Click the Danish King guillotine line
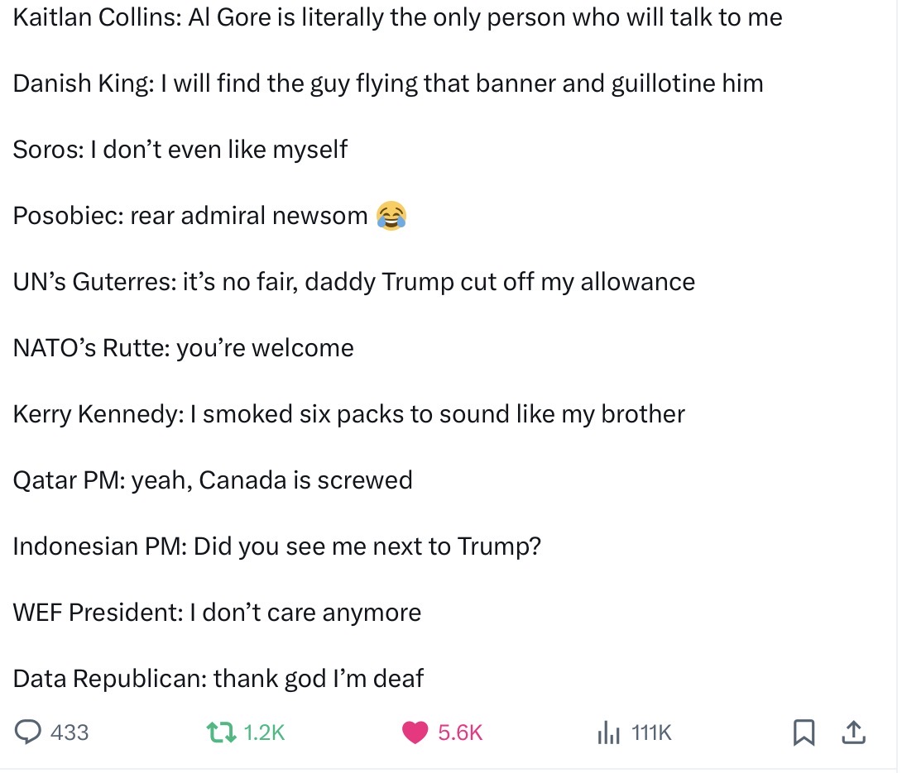 click(387, 84)
